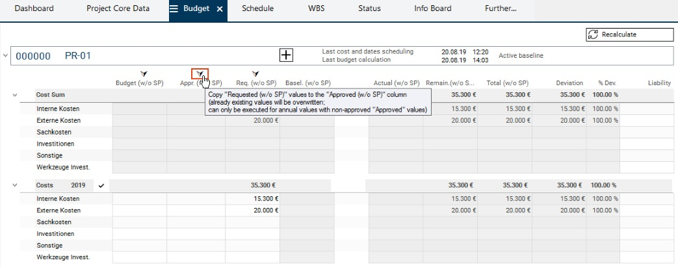Open hamburger menu on Budget tab
Screen dimensions: 678x267
point(174,9)
